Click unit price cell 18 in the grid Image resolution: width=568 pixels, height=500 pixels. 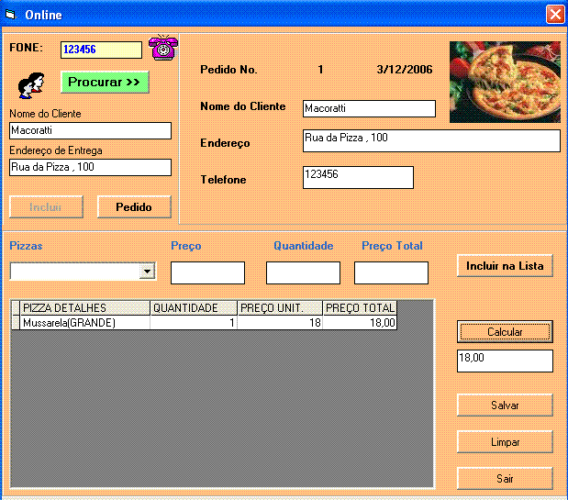(280, 323)
